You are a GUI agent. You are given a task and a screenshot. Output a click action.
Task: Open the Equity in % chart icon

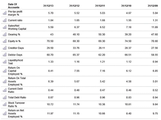pos(4,41)
